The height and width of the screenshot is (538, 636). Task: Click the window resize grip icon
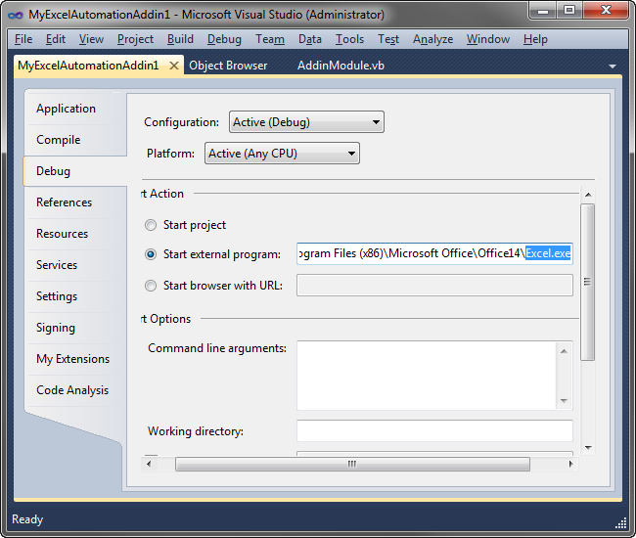click(621, 523)
